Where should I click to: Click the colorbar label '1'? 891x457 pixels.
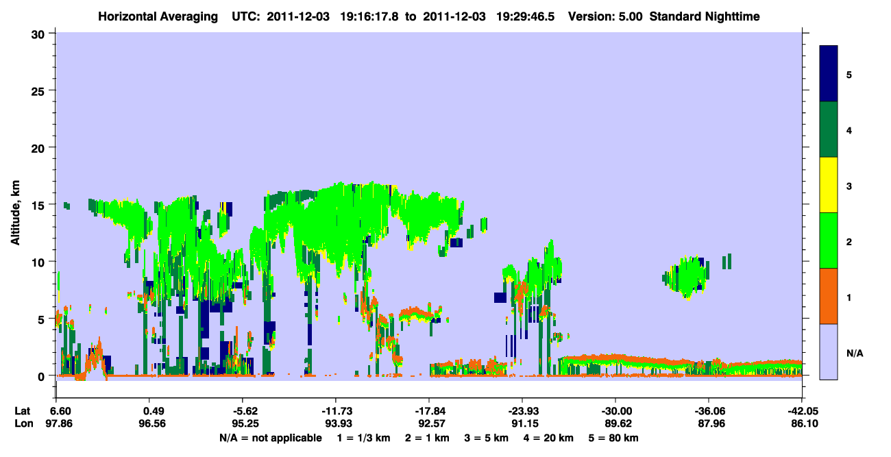pos(849,297)
